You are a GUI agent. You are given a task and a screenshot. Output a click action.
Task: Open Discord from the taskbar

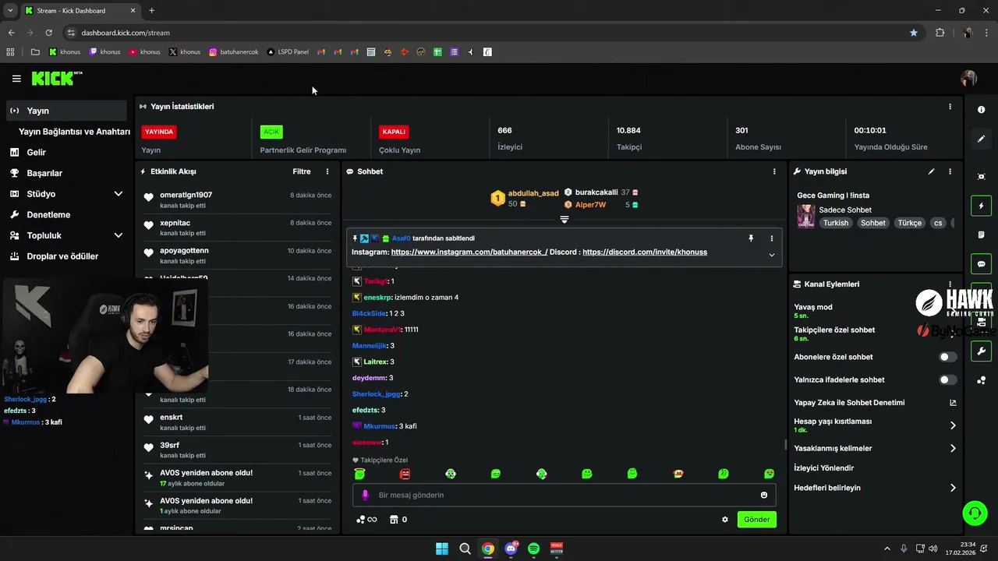point(511,549)
